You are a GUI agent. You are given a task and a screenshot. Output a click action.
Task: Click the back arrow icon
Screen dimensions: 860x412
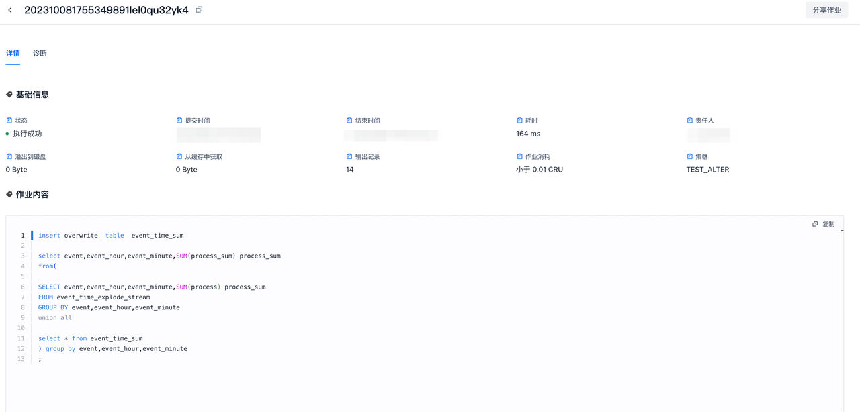coord(10,10)
